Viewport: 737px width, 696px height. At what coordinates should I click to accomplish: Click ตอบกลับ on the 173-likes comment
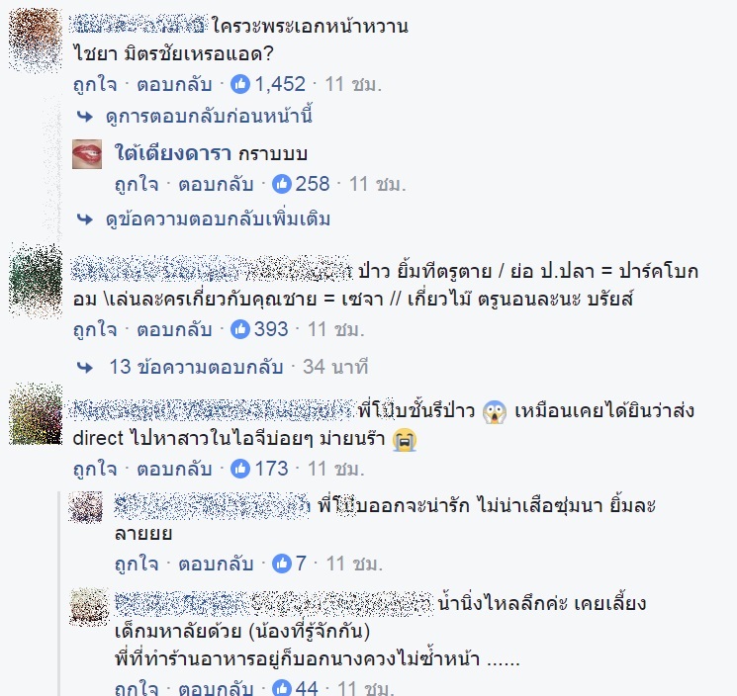[174, 469]
